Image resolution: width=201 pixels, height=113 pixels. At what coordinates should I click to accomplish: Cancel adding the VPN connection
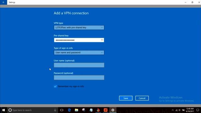[142, 98]
